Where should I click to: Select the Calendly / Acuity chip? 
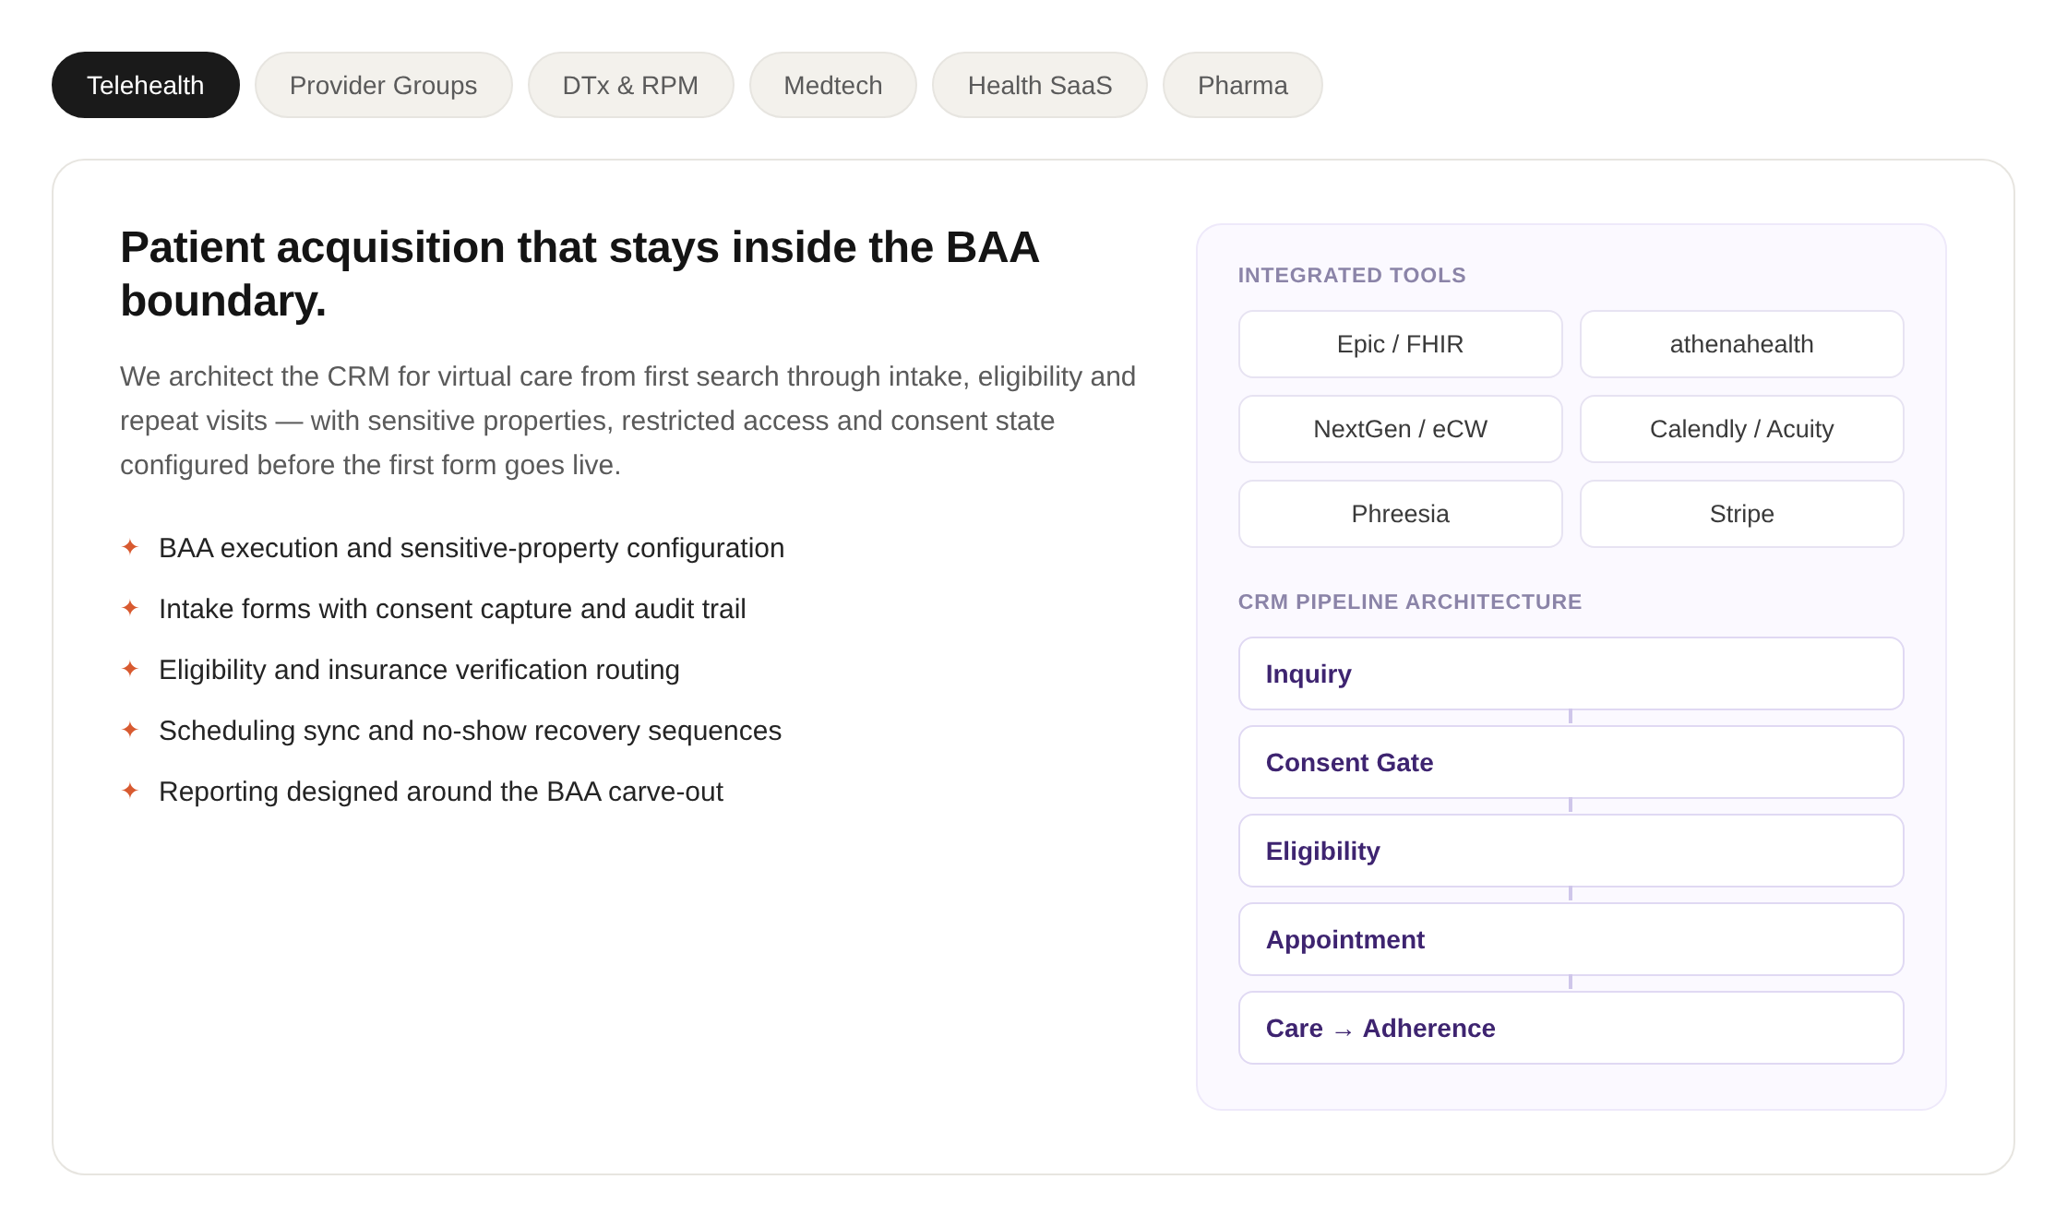[1742, 429]
